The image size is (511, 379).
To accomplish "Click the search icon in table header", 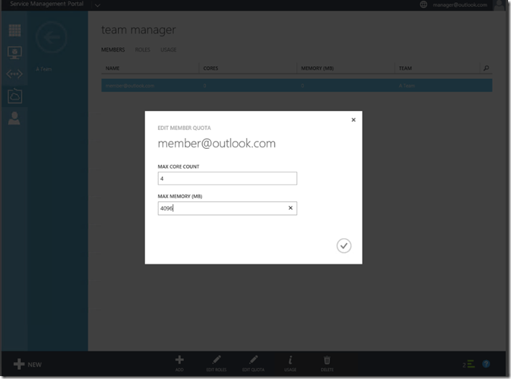I will click(486, 68).
